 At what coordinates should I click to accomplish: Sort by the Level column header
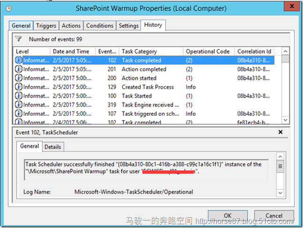[32, 51]
